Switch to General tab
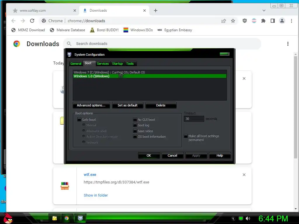This screenshot has height=224, width=299. coord(76,64)
